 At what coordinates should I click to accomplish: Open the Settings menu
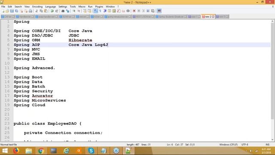click(63, 6)
